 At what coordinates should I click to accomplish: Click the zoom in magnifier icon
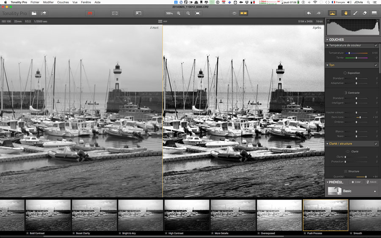click(x=179, y=13)
